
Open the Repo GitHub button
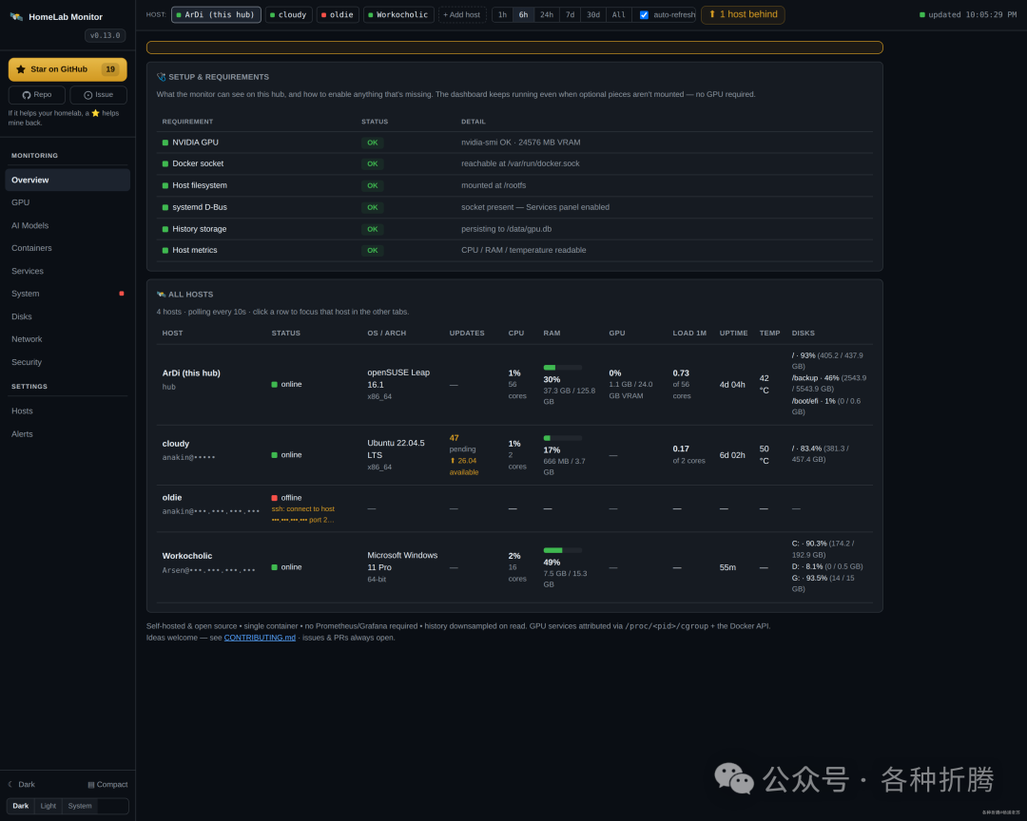(x=37, y=95)
